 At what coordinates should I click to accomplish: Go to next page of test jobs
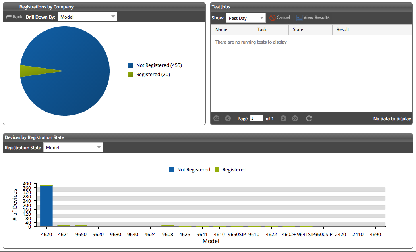(283, 119)
